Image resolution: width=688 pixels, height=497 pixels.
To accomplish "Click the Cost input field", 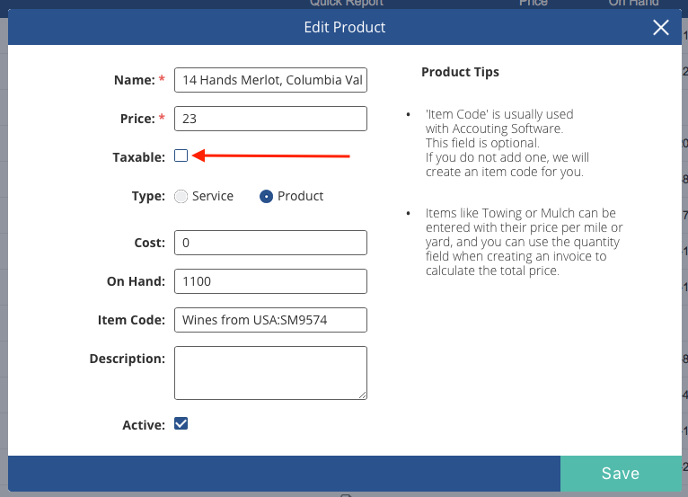I will click(x=270, y=243).
